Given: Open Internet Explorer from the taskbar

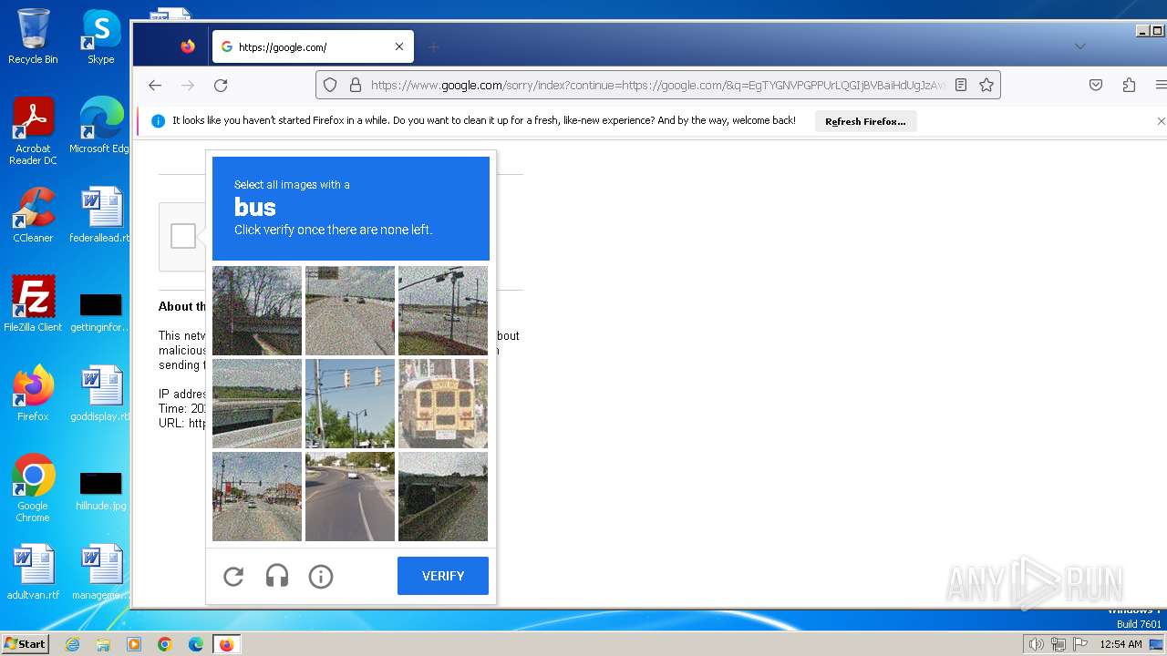Looking at the screenshot, I should [x=73, y=644].
